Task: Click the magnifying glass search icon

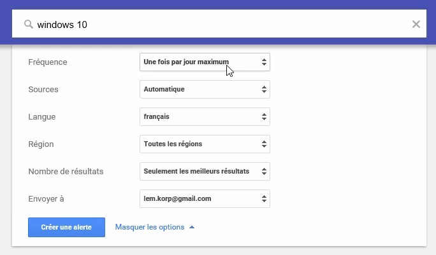Action: pyautogui.click(x=28, y=25)
